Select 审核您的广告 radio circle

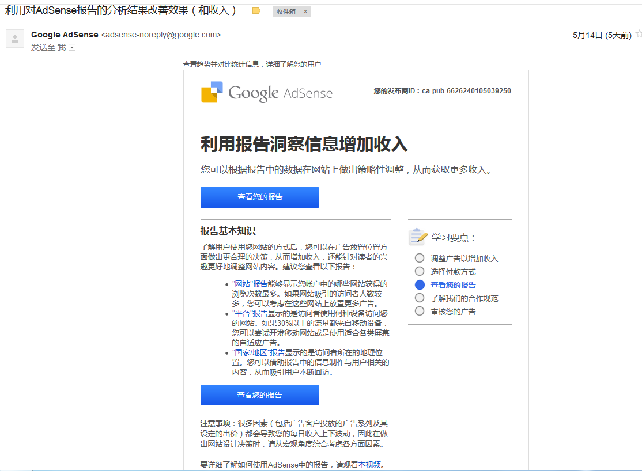pyautogui.click(x=420, y=311)
